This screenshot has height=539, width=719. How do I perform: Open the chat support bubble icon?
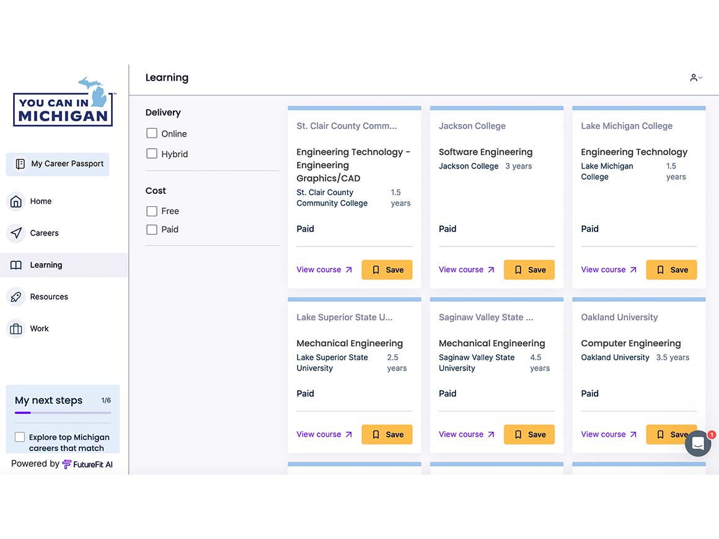[x=697, y=444]
